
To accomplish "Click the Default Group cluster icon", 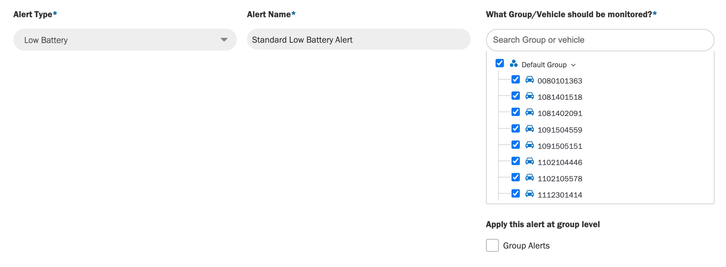I will 513,64.
